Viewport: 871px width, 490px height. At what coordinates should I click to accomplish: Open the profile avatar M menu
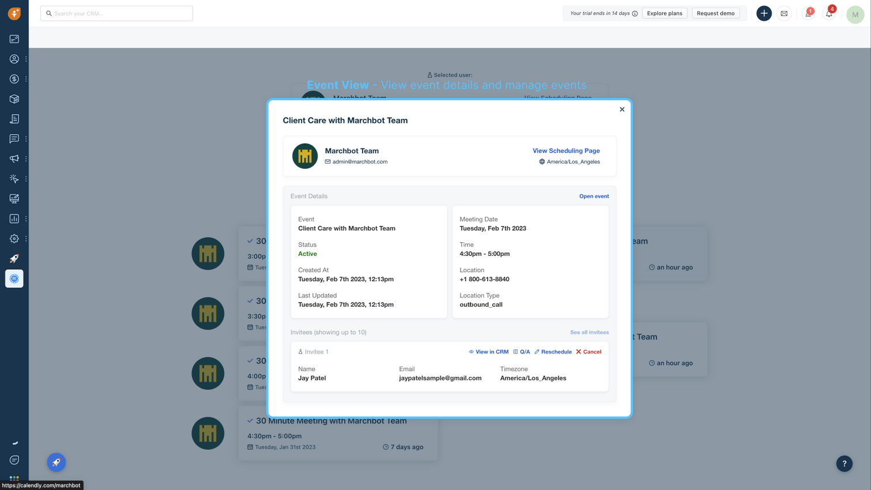pos(855,14)
